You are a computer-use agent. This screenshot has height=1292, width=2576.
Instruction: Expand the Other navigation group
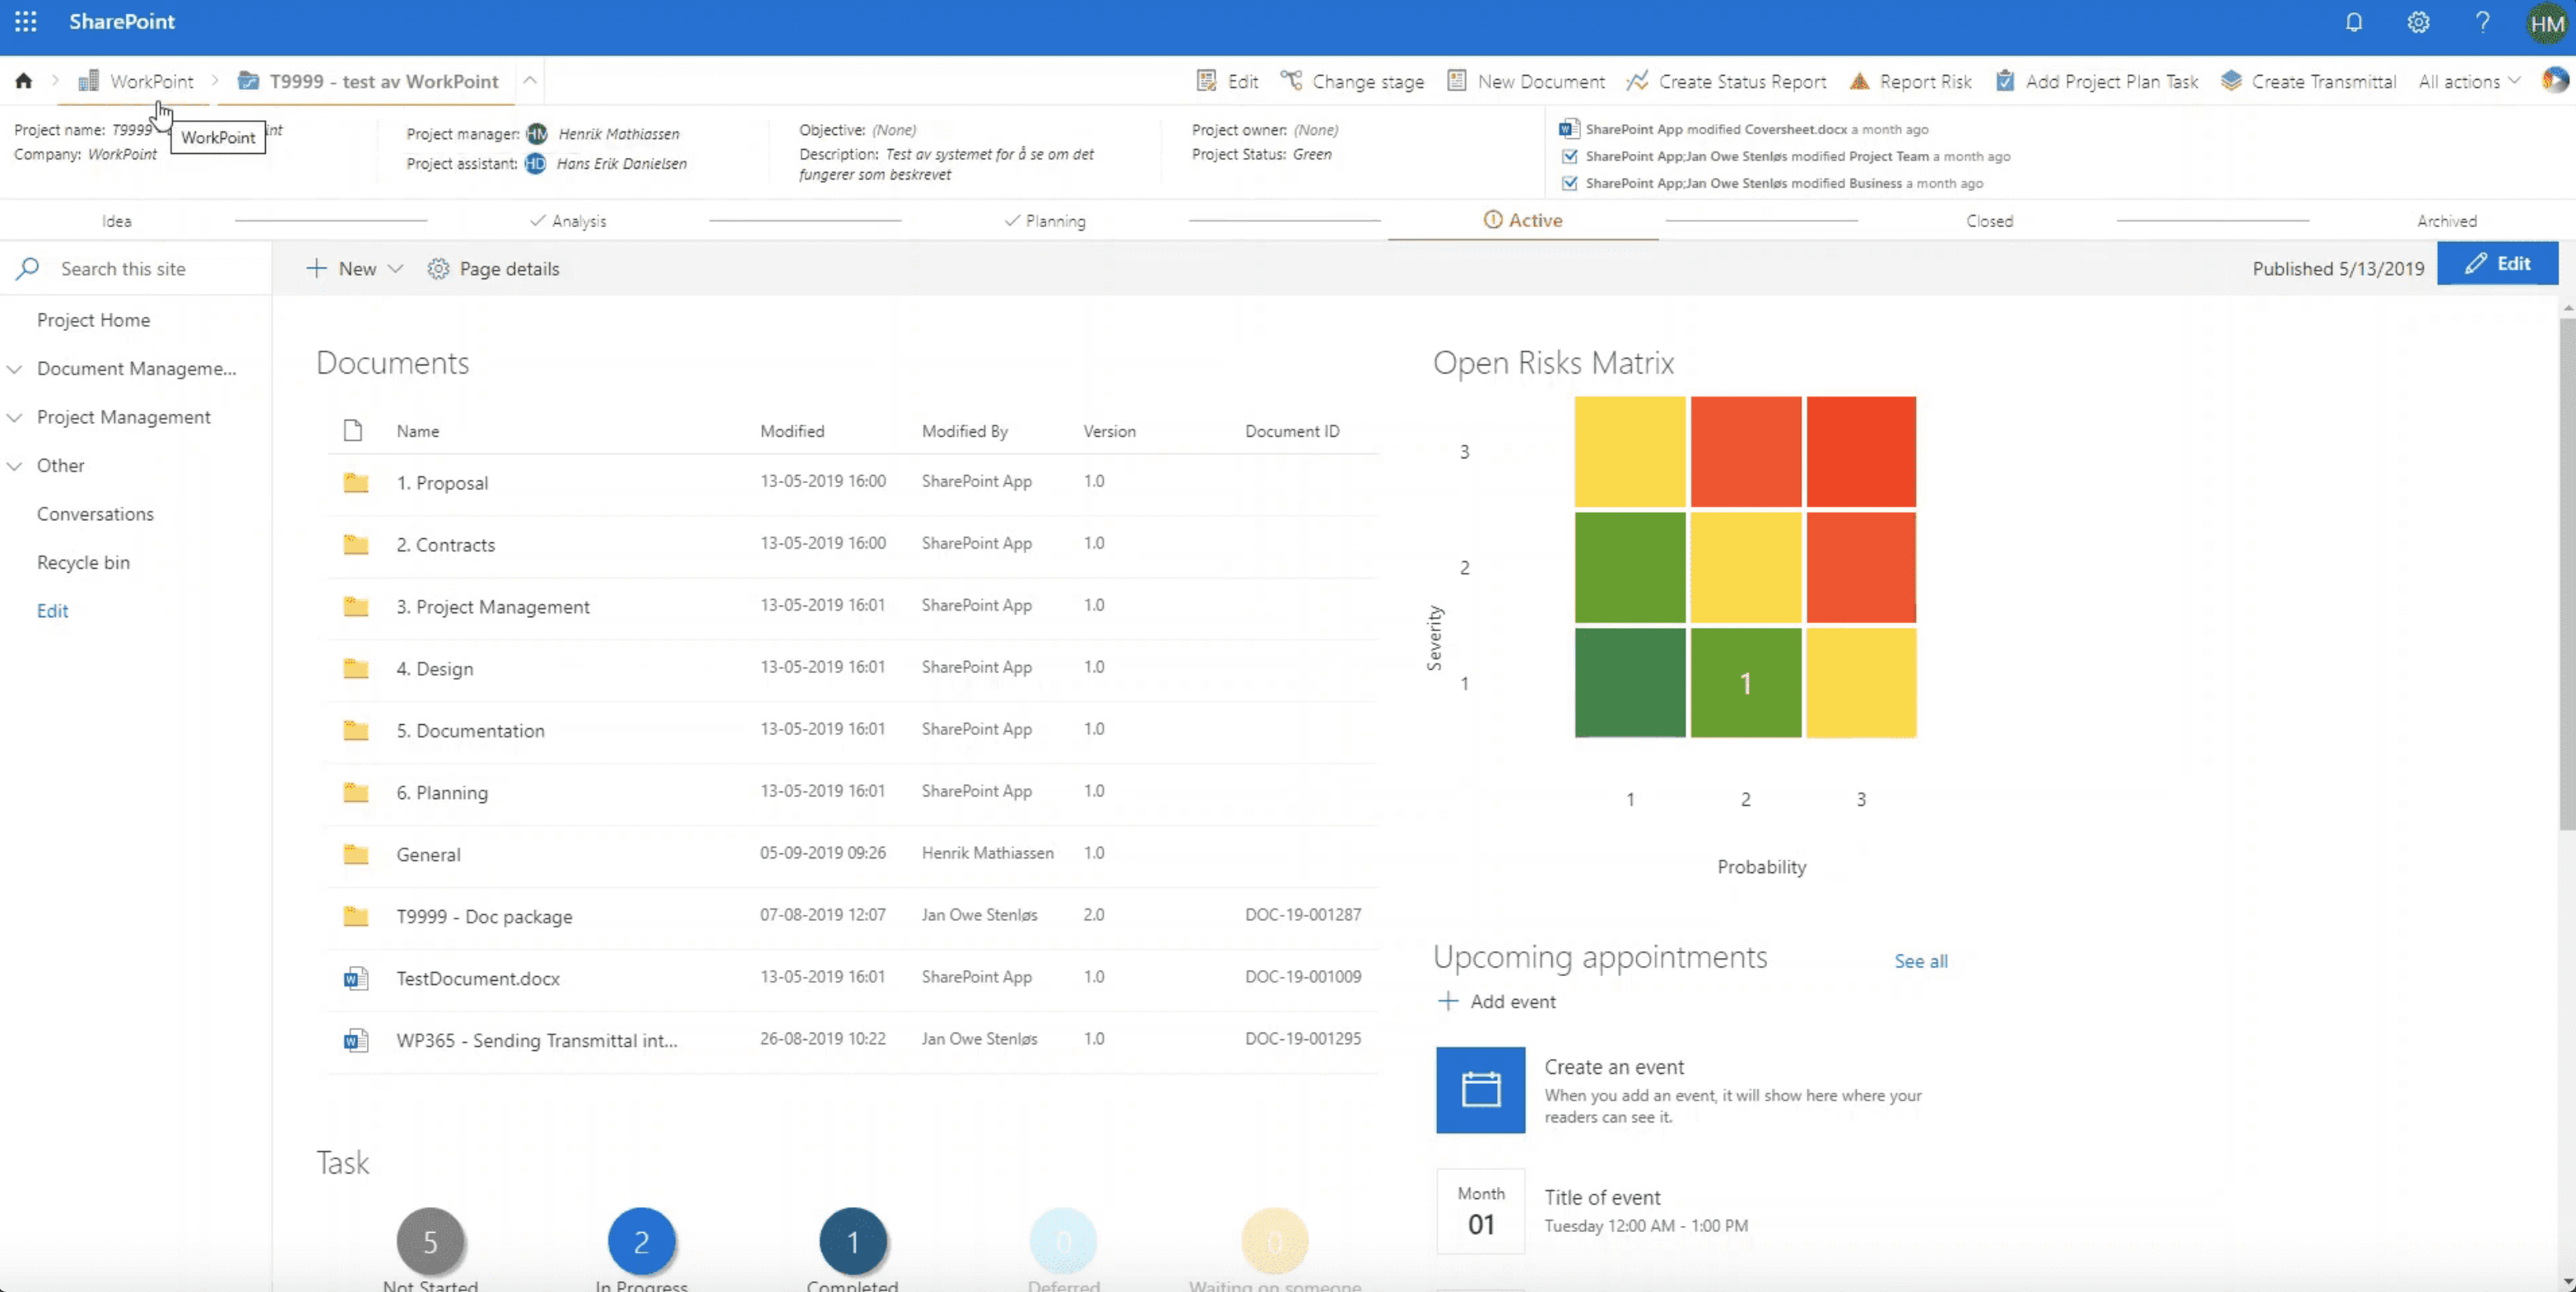(15, 465)
